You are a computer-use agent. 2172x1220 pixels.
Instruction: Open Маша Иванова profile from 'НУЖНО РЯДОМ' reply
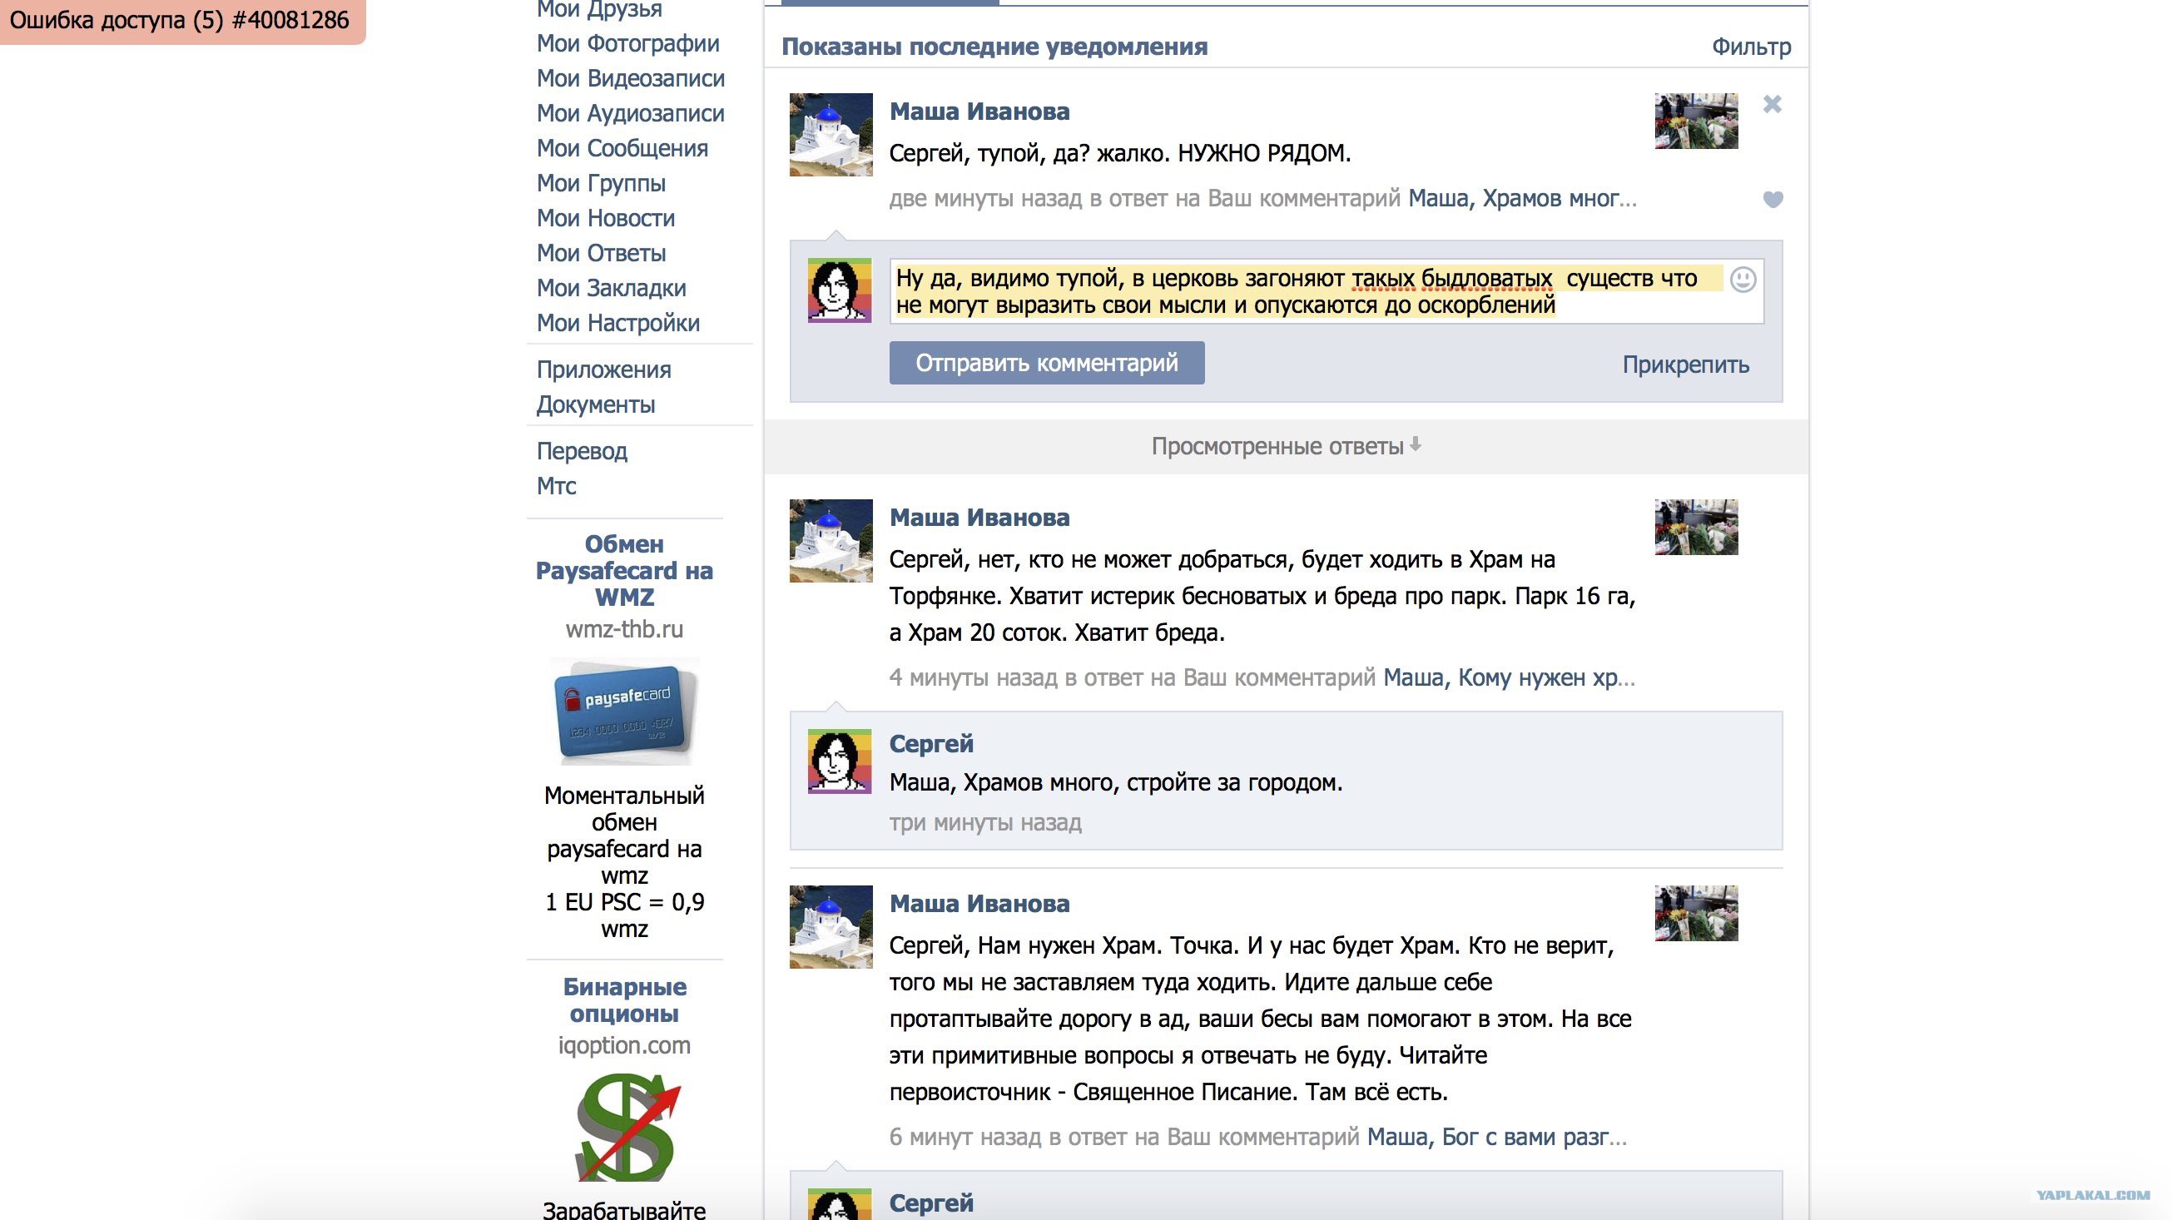(x=979, y=112)
